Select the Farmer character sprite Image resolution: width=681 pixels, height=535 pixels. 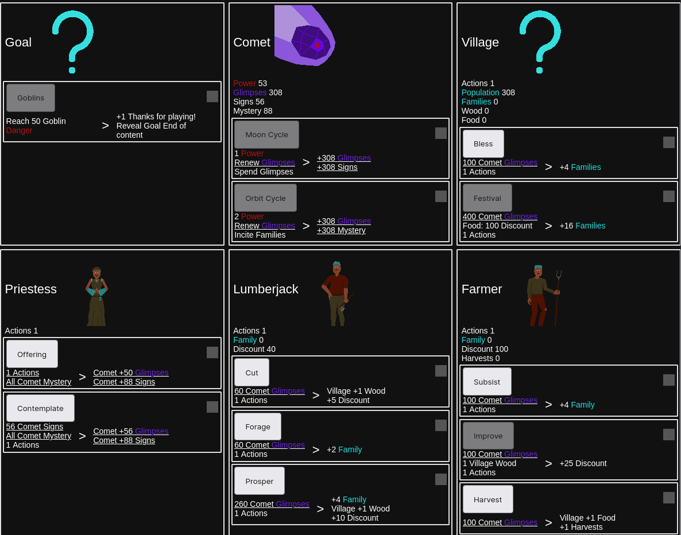(544, 296)
